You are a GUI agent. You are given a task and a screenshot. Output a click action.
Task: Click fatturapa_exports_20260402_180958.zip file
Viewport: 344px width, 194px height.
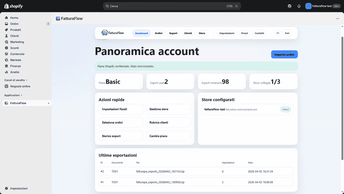[x=160, y=182]
